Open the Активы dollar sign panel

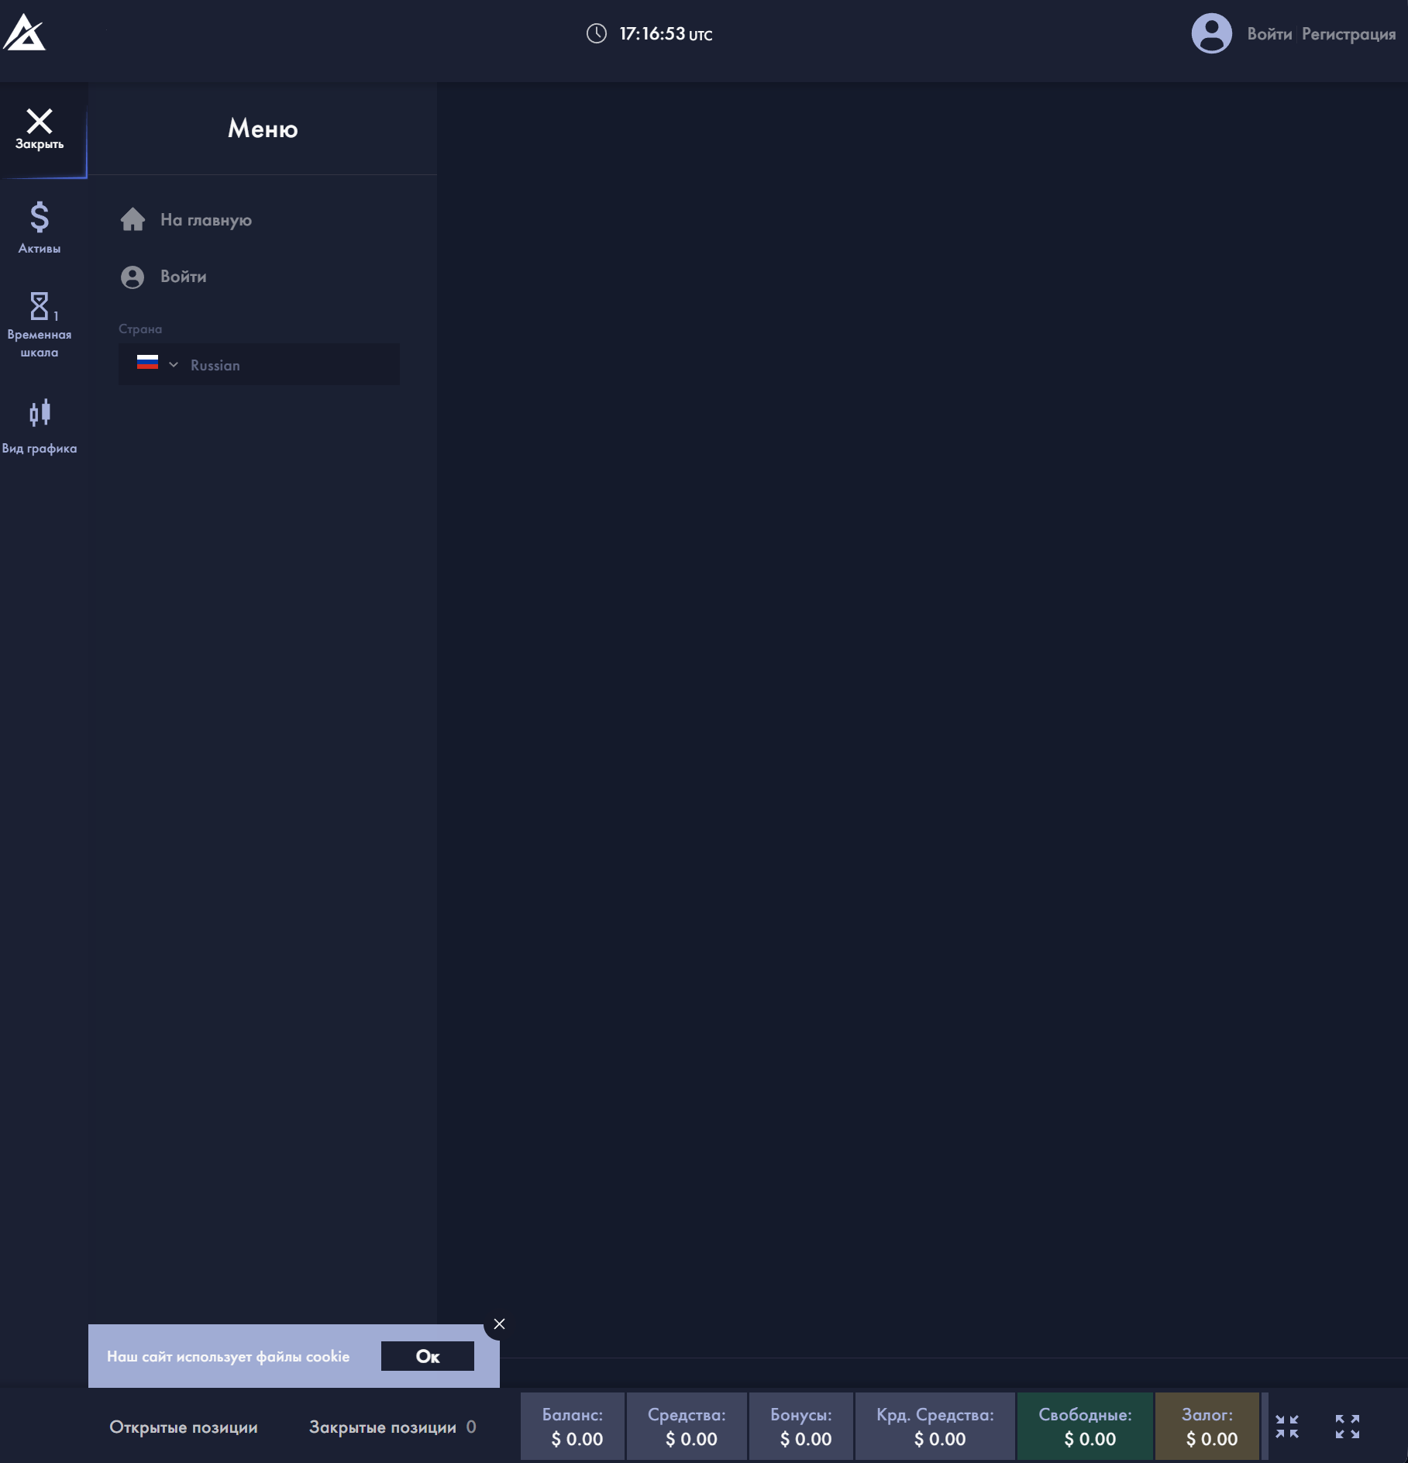click(40, 227)
